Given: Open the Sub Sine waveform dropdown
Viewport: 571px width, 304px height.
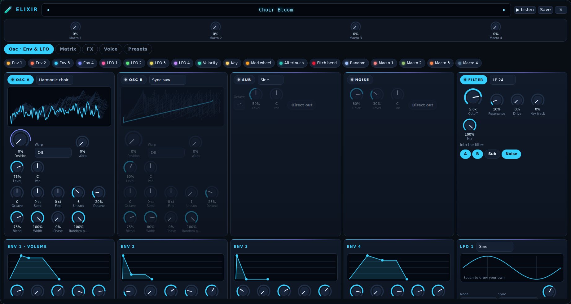Looking at the screenshot, I should click(270, 80).
